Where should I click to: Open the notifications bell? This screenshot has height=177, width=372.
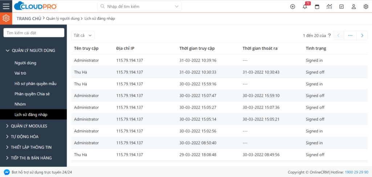[305, 7]
